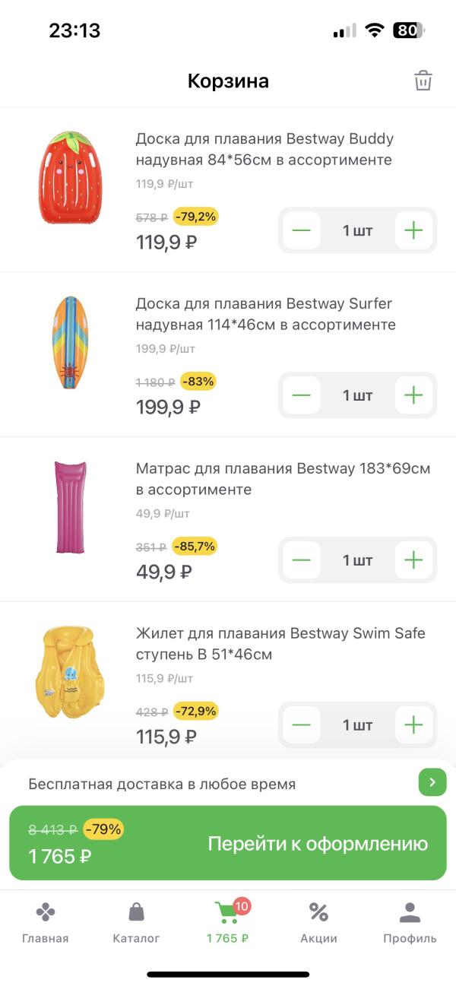Open Bestway Surfer board product title
Screen dimensions: 456x986
[x=265, y=314]
